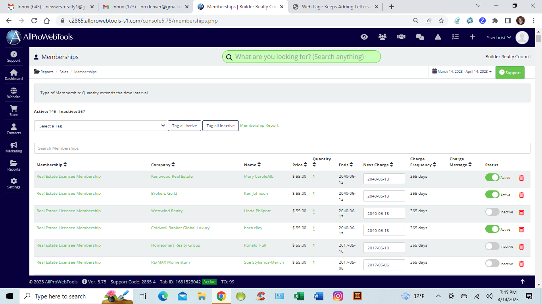Click Reports in the breadcrumb
Image resolution: width=542 pixels, height=304 pixels.
(47, 72)
